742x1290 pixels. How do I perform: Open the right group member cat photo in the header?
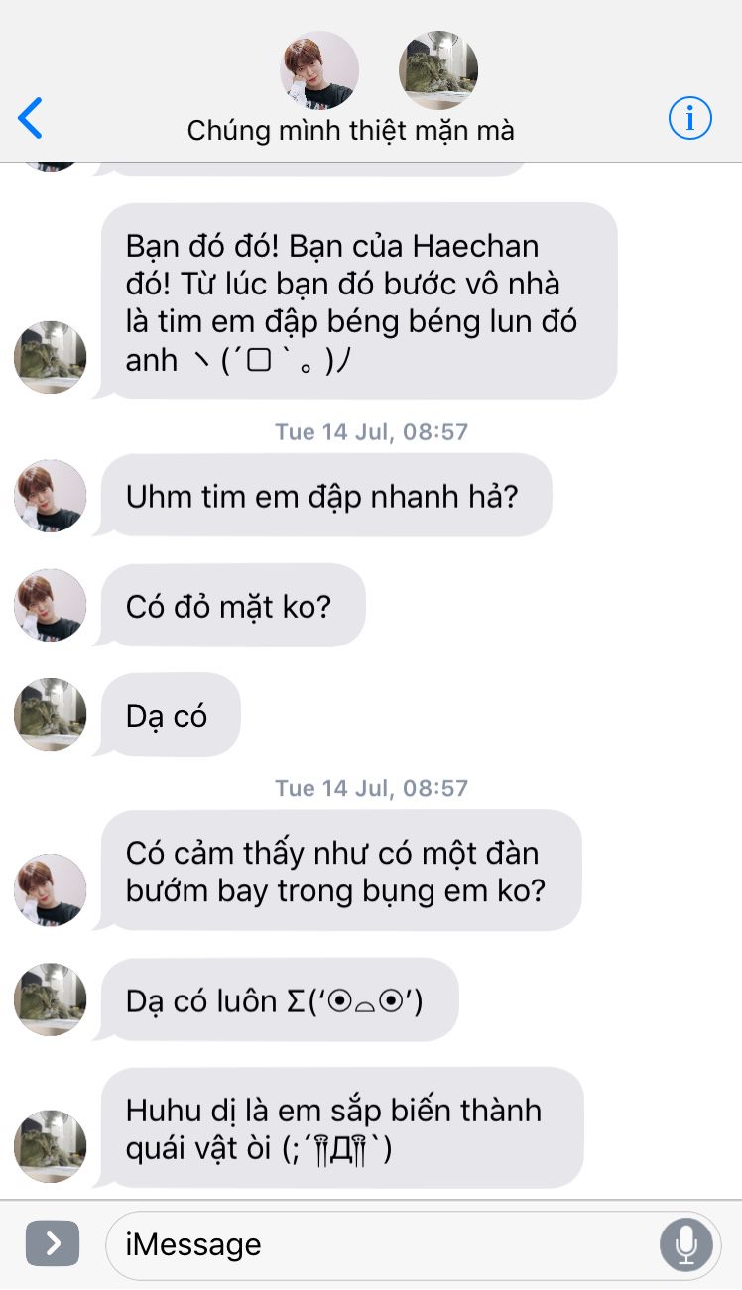(438, 70)
